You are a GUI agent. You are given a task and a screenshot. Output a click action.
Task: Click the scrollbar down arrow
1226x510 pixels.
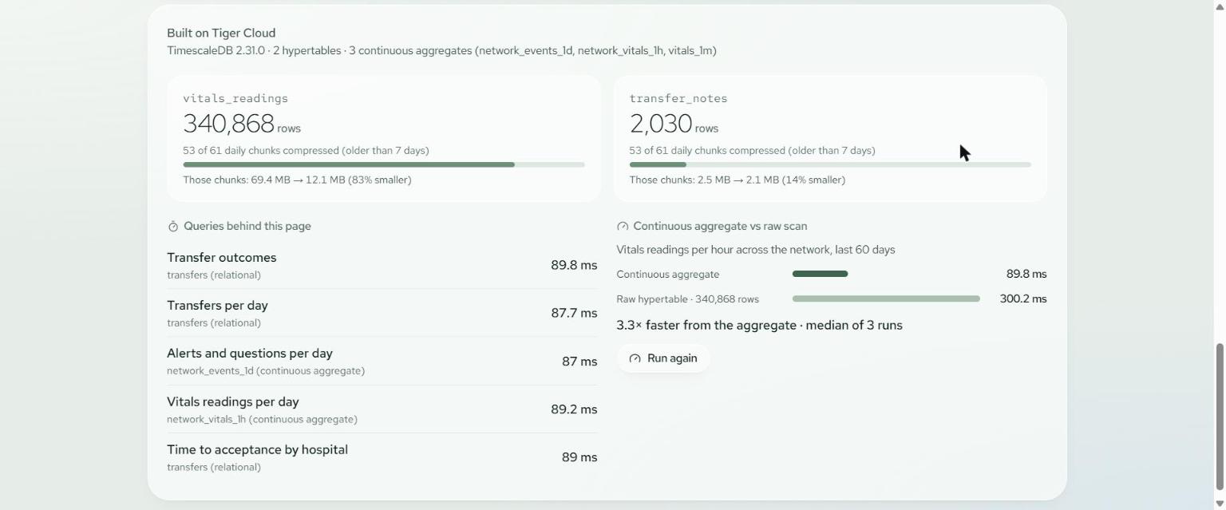click(1220, 504)
